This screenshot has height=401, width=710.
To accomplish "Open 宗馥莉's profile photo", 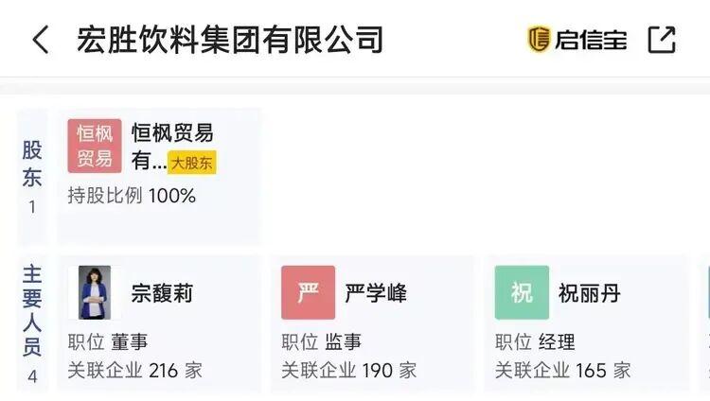I will 95,292.
